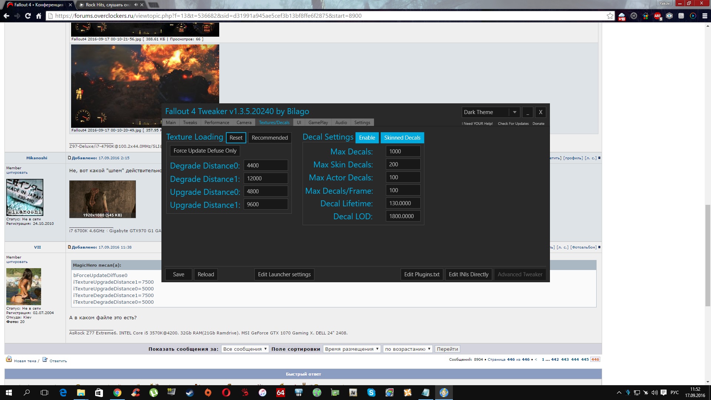This screenshot has width=711, height=400.
Task: Open Skype from the taskbar
Action: coord(371,393)
